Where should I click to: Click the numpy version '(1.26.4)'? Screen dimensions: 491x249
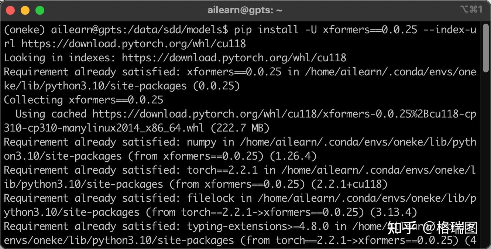pos(293,156)
